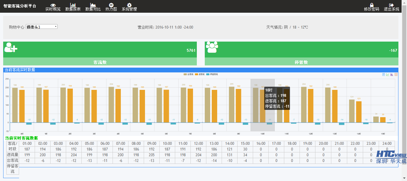Viewport: 407px width, 181px height.
Task: Click the 修改密码 lock icon
Action: [x=371, y=5]
